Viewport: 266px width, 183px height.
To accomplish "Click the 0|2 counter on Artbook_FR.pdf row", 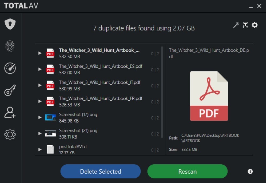I will [155, 102].
